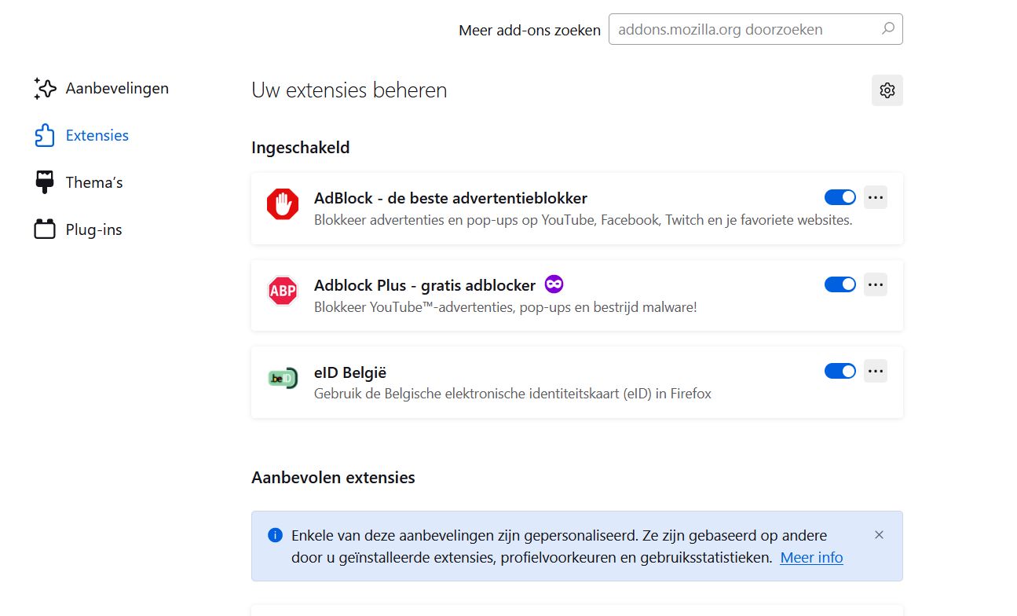Image resolution: width=1017 pixels, height=616 pixels.
Task: Open the options menu for eID België
Action: (875, 371)
